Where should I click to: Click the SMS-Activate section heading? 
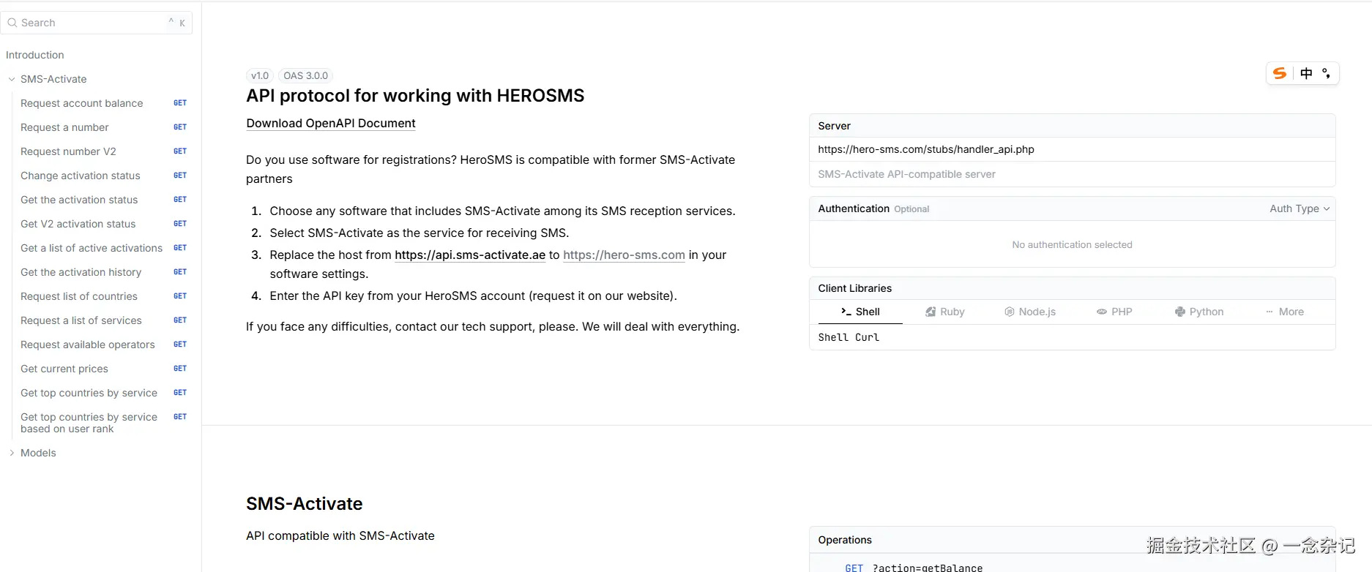coord(305,504)
